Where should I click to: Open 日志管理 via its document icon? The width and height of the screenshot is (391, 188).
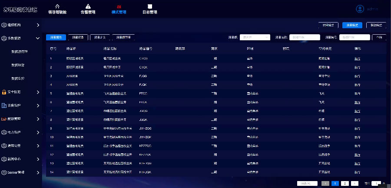pyautogui.click(x=149, y=6)
